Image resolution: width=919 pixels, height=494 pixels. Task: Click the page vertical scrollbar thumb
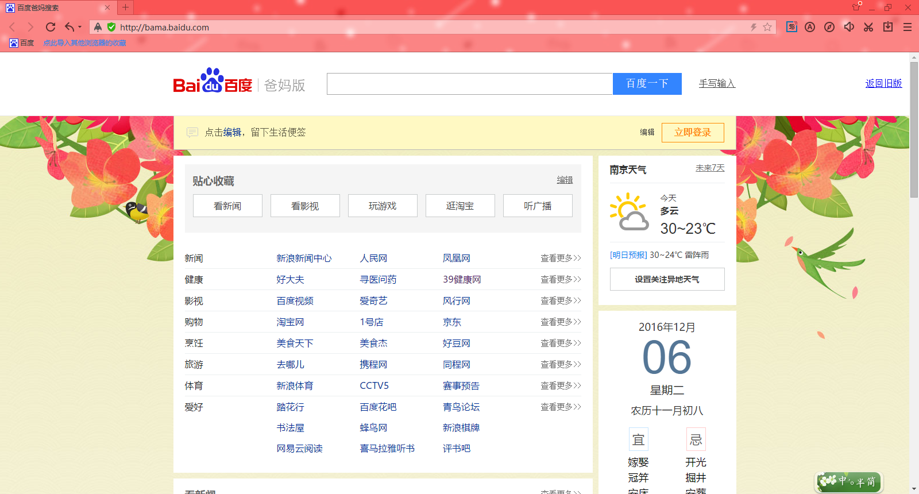pos(914,129)
